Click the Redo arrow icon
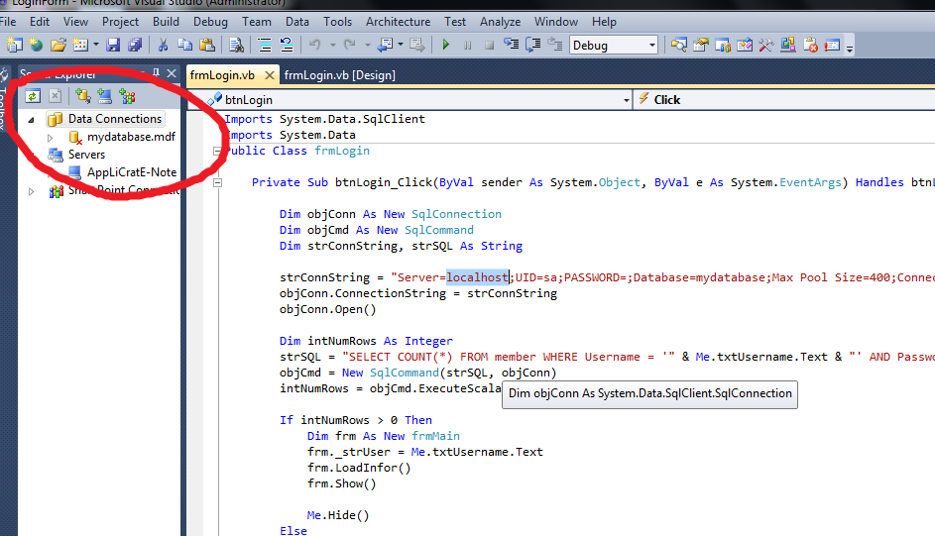 click(x=350, y=45)
